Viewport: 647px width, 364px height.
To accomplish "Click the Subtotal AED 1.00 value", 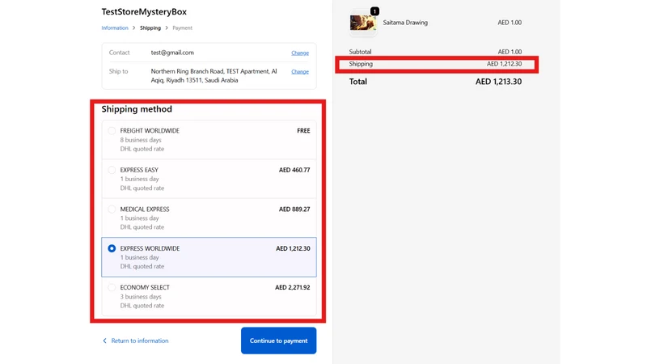I will point(510,52).
